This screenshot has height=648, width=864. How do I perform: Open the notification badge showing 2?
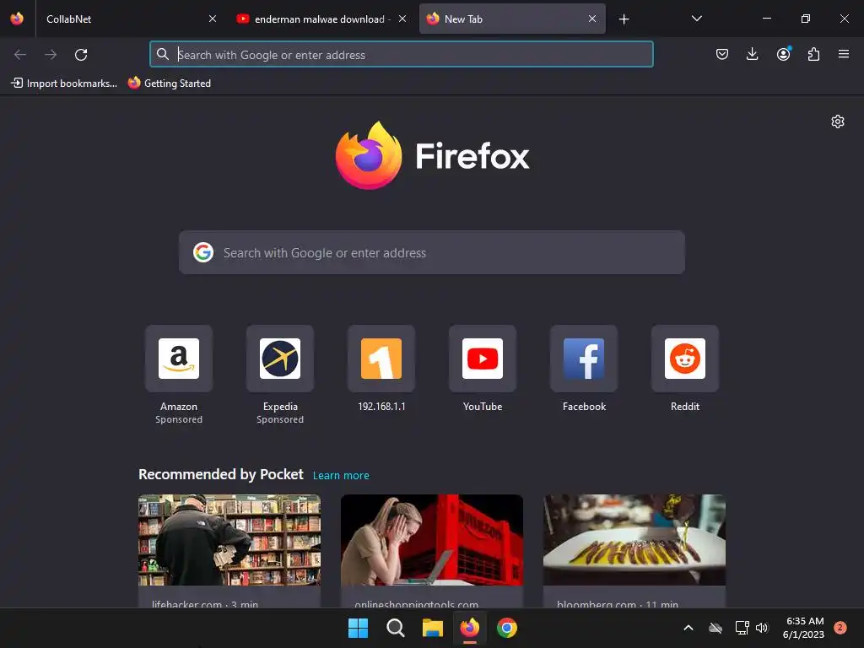[x=840, y=628]
